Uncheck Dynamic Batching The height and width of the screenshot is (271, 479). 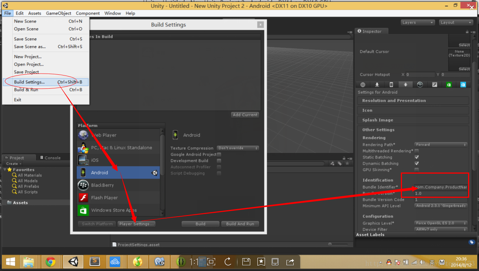click(417, 163)
